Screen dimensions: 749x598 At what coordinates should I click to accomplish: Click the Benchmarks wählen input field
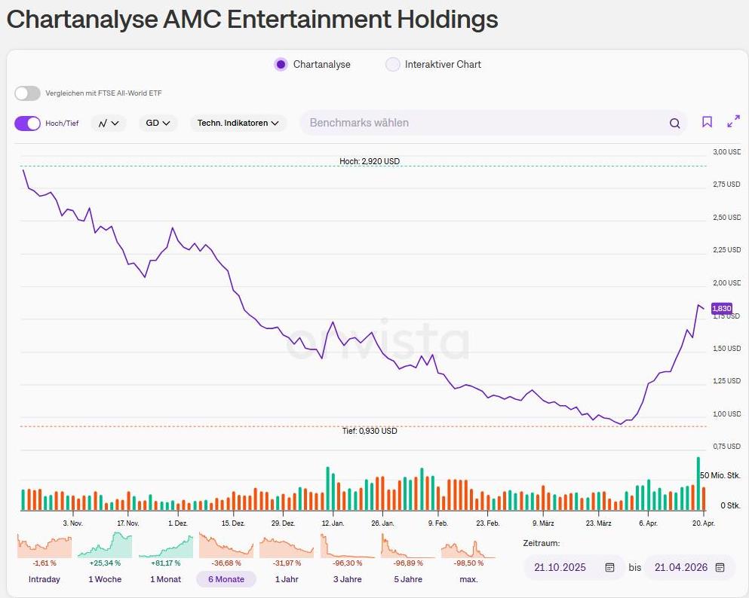point(453,123)
